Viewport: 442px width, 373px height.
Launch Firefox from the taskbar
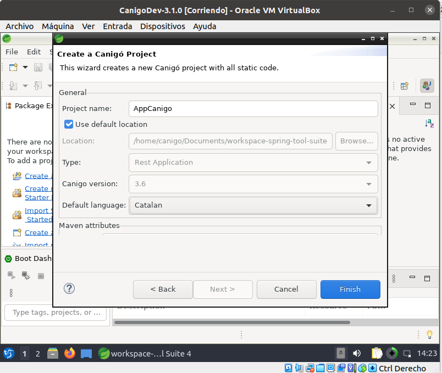click(x=70, y=353)
